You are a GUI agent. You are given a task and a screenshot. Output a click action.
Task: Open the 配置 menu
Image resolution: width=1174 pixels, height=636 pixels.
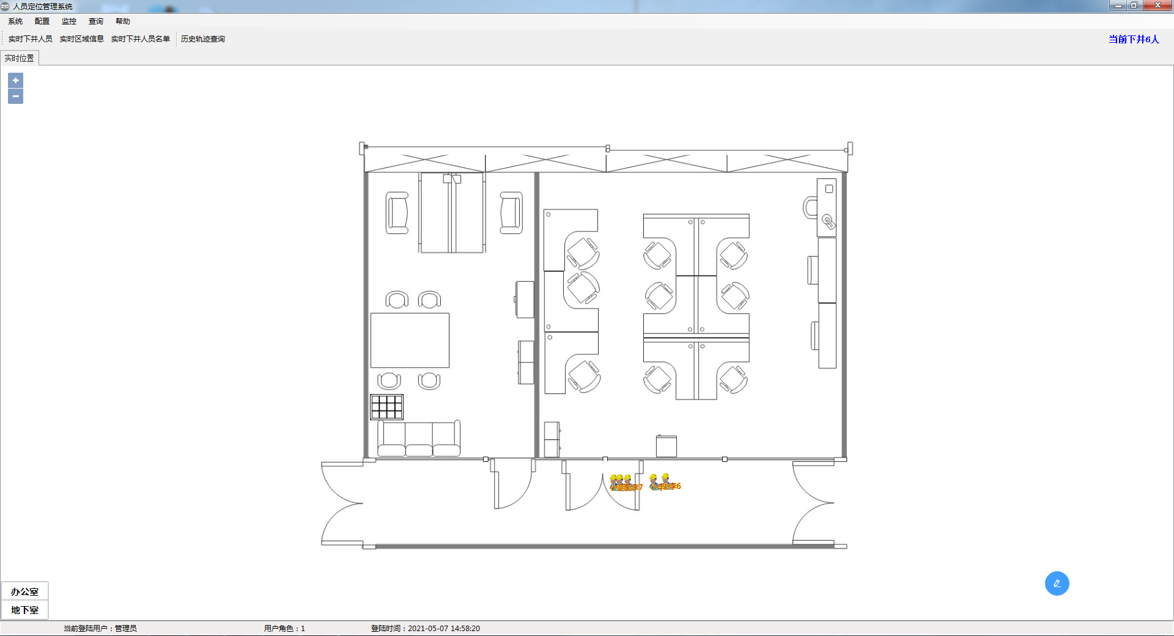[x=42, y=21]
